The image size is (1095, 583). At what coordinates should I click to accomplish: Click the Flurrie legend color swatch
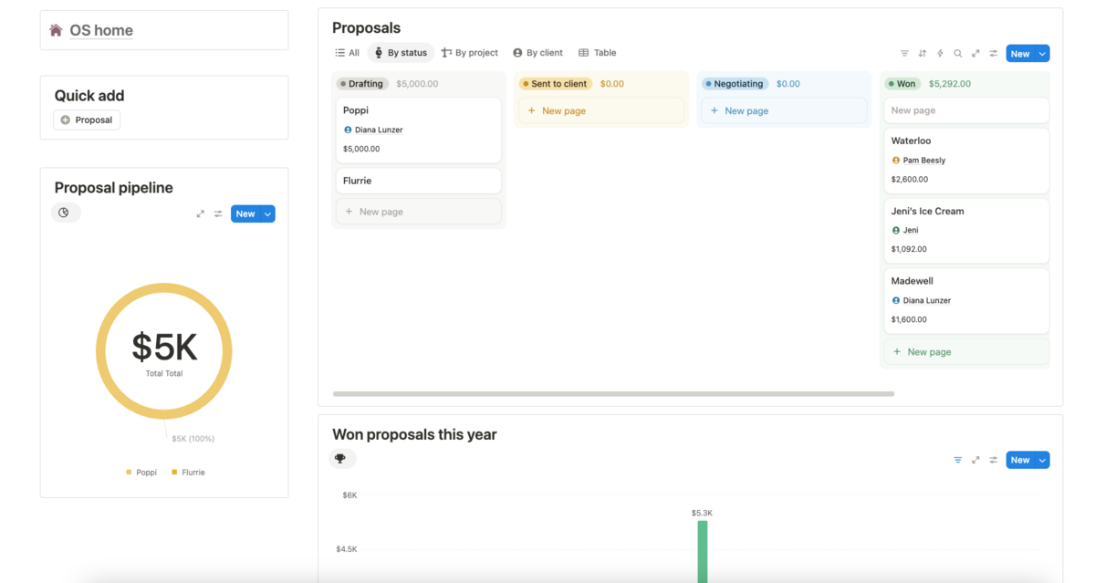click(x=174, y=473)
